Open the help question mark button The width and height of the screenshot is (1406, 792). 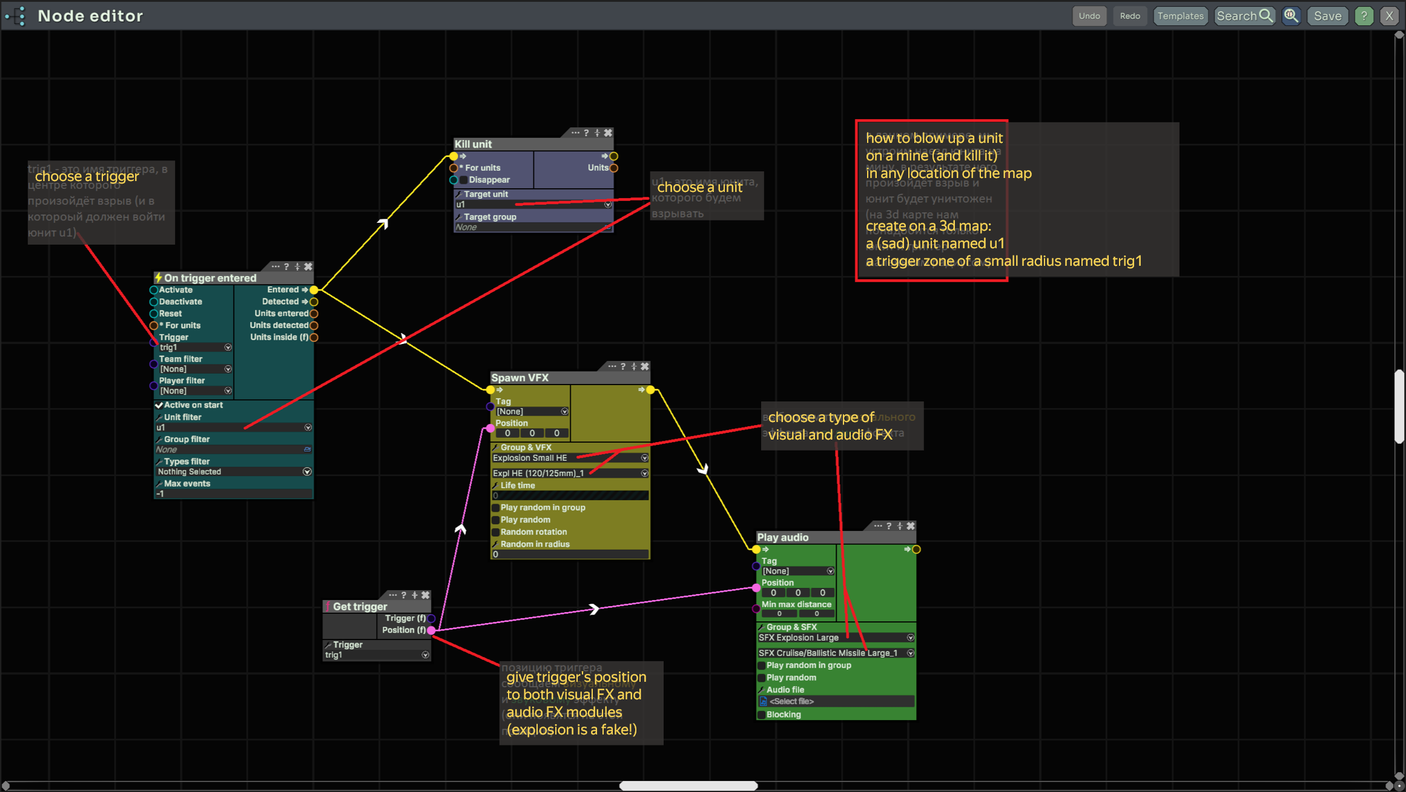coord(1364,16)
